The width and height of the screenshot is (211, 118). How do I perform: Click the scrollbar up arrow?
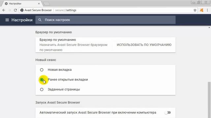[x=209, y=28]
